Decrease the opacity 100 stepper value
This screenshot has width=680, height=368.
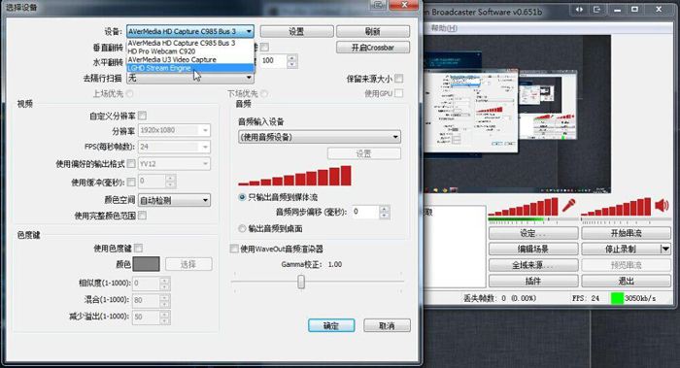[x=292, y=64]
